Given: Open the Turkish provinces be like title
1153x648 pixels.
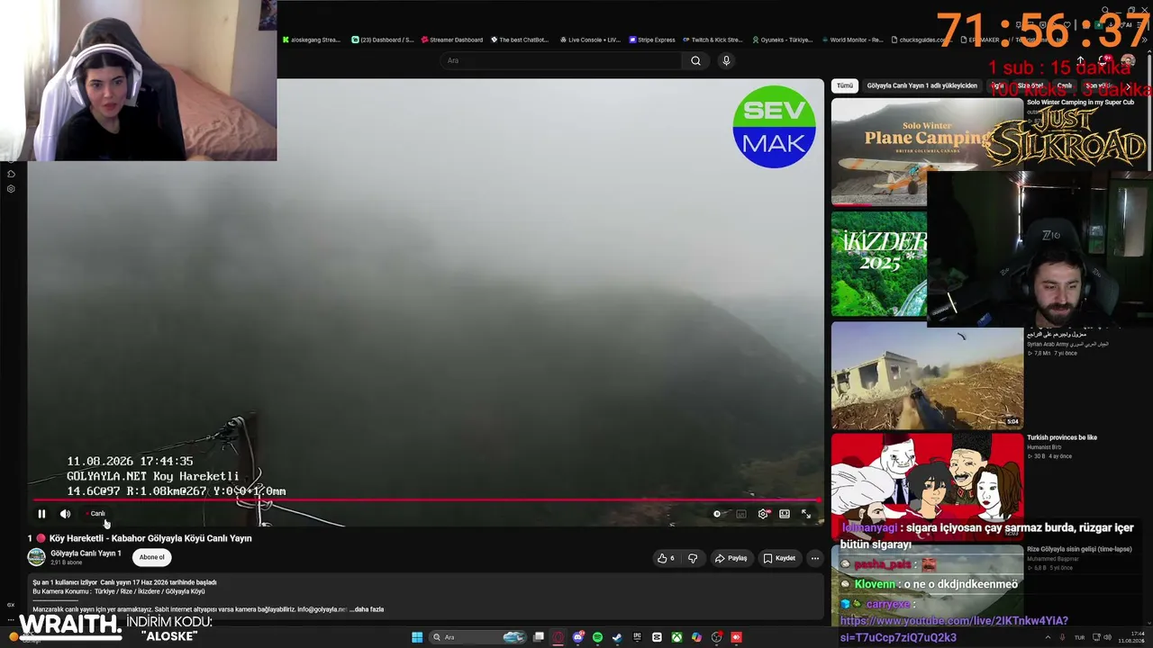Looking at the screenshot, I should [1061, 437].
